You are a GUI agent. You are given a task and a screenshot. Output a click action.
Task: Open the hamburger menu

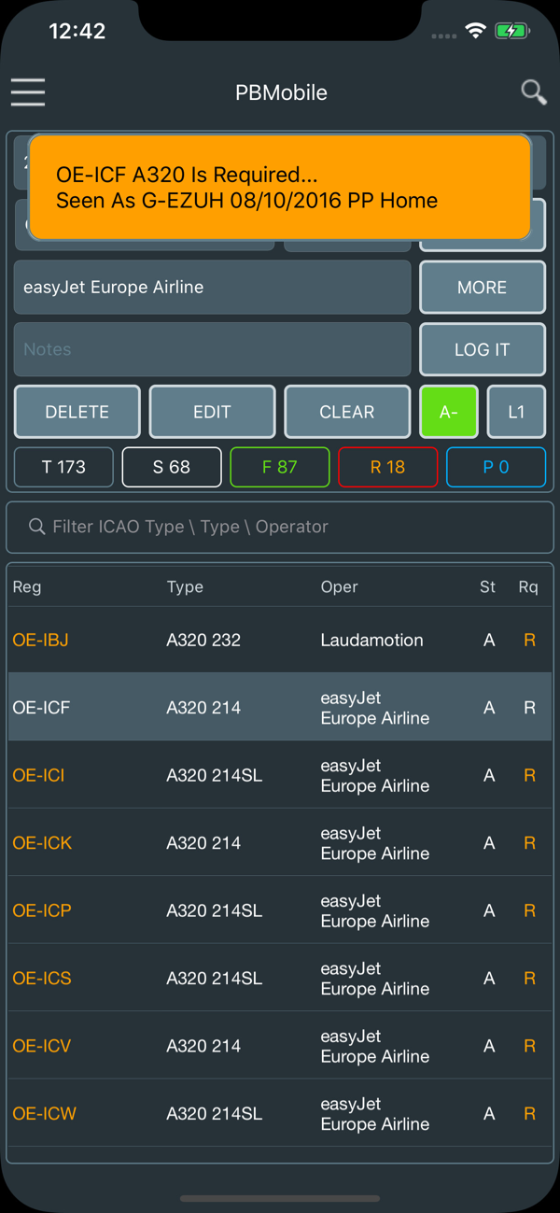[28, 92]
